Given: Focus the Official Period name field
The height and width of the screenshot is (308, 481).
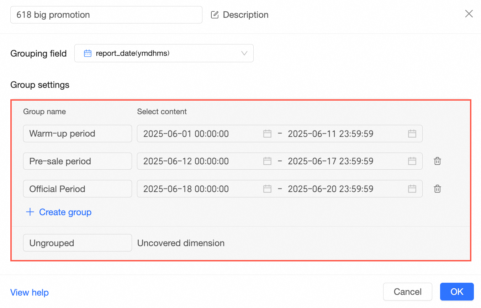Looking at the screenshot, I should point(77,189).
